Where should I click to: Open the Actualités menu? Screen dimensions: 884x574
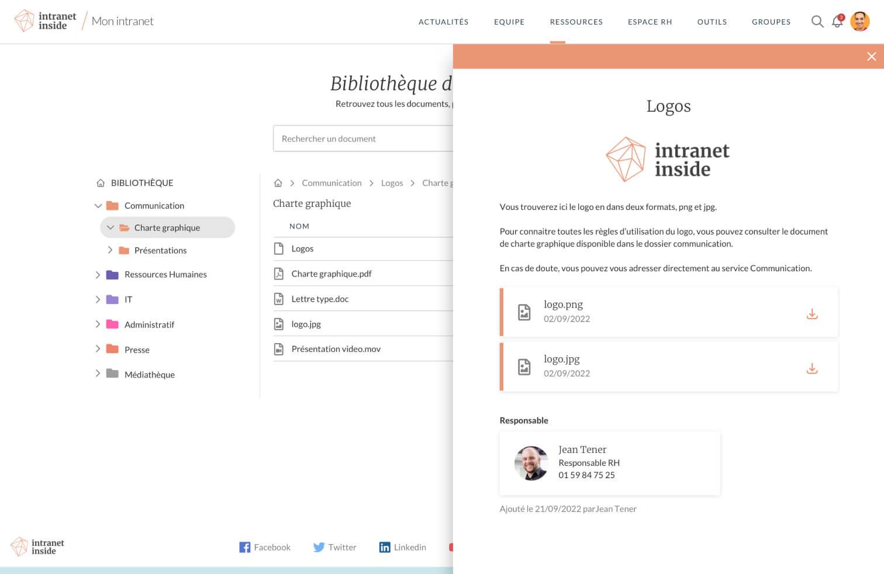point(443,22)
